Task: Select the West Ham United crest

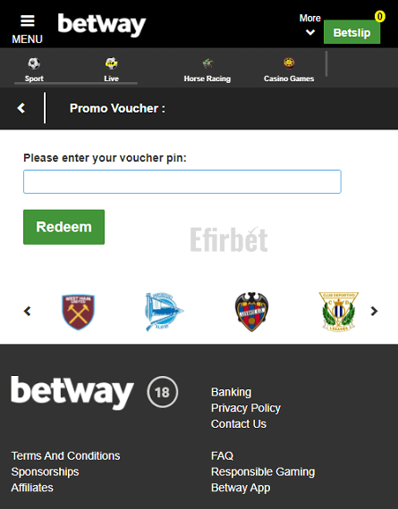Action: coord(79,312)
